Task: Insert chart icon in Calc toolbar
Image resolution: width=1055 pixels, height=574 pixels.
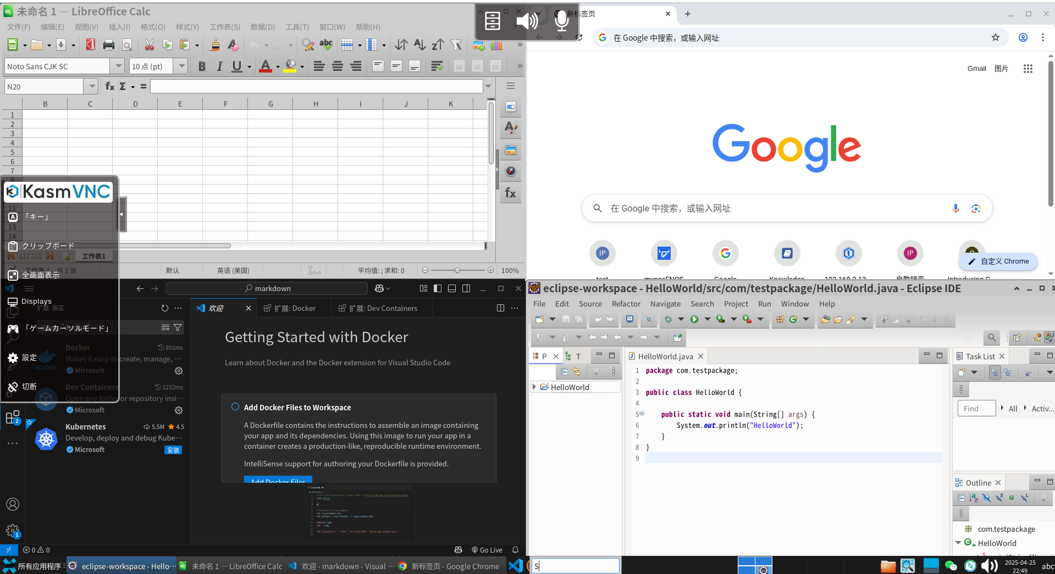Action: (x=496, y=45)
